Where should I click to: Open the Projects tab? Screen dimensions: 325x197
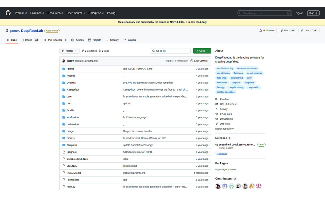click(95, 40)
